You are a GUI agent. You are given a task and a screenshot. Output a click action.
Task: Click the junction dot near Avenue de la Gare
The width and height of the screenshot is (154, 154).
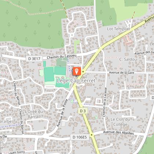tap(83, 72)
